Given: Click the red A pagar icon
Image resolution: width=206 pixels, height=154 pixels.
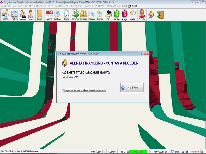Looking at the screenshot, I should tap(124, 15).
